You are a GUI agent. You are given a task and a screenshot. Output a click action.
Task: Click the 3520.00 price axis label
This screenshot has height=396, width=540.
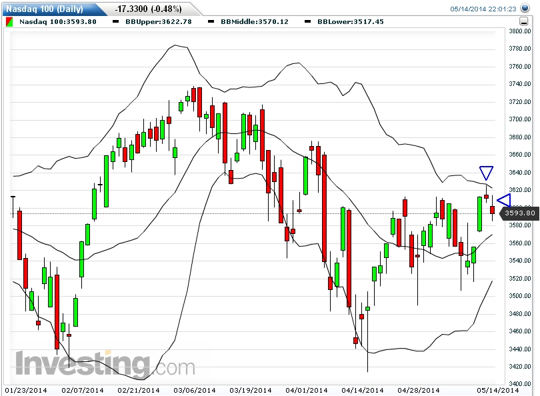(x=520, y=278)
